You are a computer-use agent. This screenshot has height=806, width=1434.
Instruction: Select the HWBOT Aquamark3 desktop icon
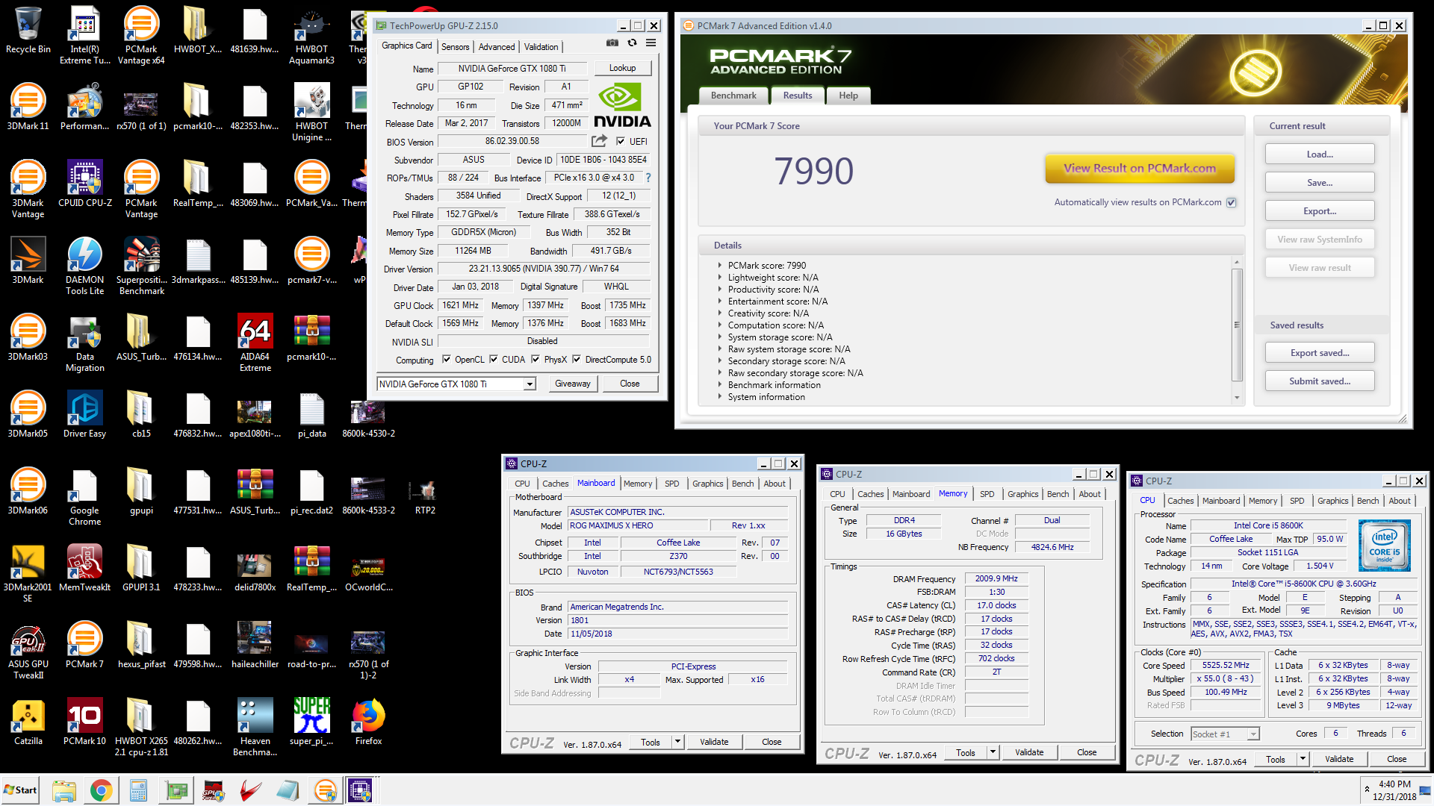tap(312, 36)
